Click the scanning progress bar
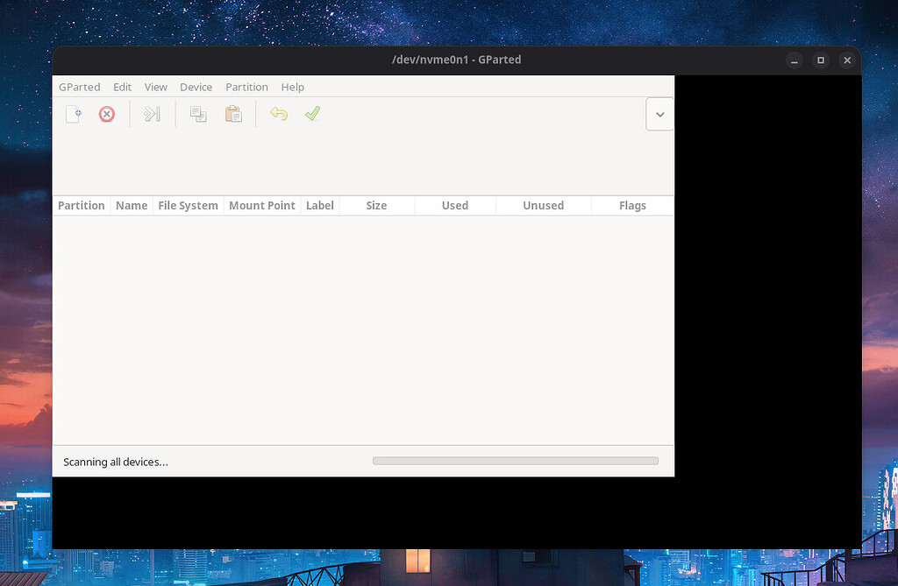Screen dimensions: 898x586 point(516,460)
